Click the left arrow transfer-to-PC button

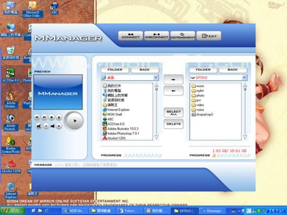coord(174,91)
